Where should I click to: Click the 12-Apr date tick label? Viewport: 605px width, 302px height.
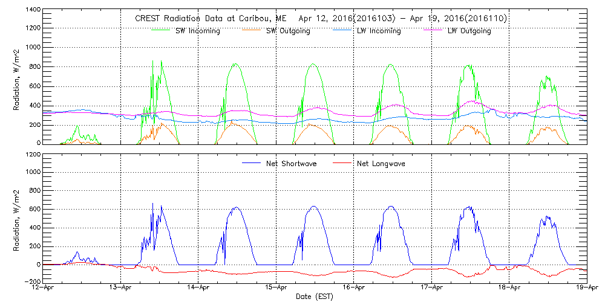[x=44, y=289]
